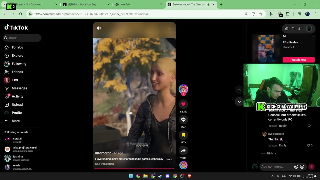Bookmark this page with star icon
320x180 pixels.
[x=261, y=14]
